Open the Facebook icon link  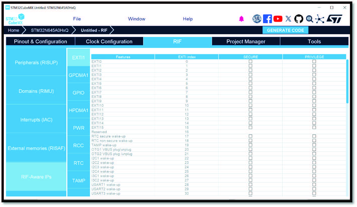coord(267,19)
